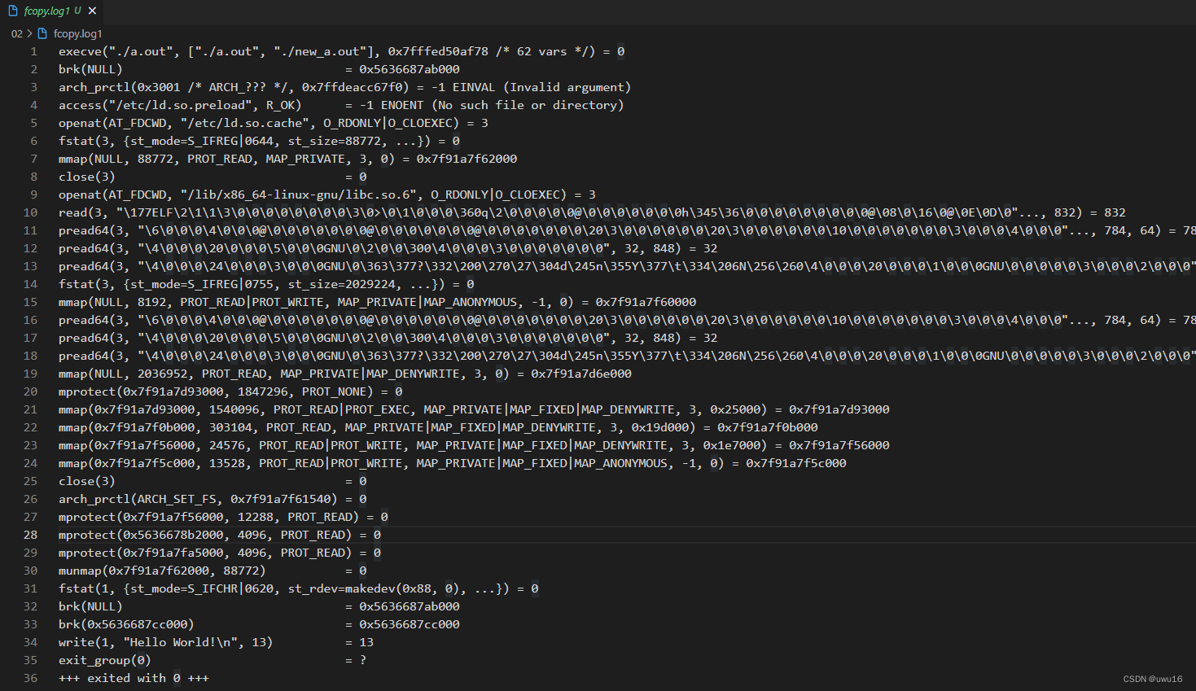Expand the breadcrumb chevron after 02
Viewport: 1196px width, 691px height.
tap(29, 33)
